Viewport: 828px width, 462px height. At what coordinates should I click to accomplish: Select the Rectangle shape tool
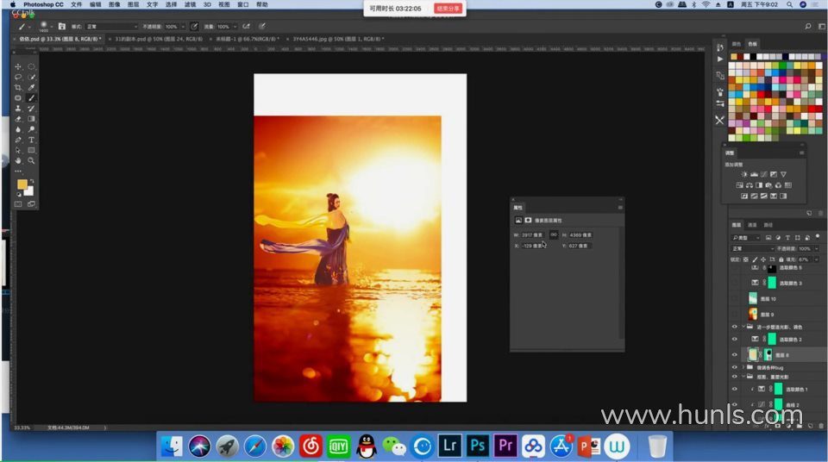pyautogui.click(x=31, y=151)
